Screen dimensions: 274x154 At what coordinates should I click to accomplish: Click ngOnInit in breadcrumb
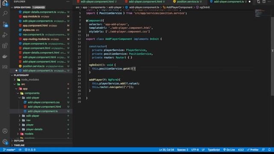pos(205,7)
